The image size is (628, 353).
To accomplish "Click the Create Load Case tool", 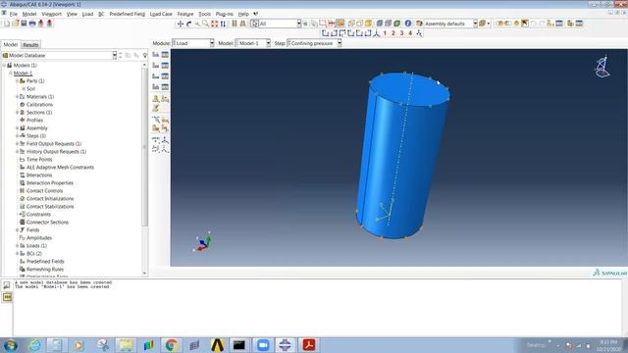I will point(156,87).
